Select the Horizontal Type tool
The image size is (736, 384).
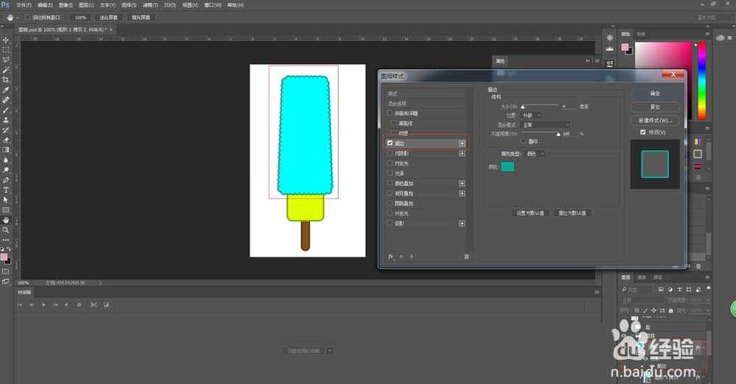[x=6, y=190]
